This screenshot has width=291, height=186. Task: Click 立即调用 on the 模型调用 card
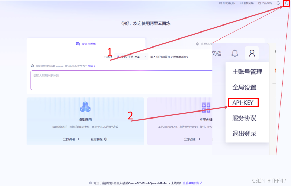pyautogui.click(x=71, y=139)
